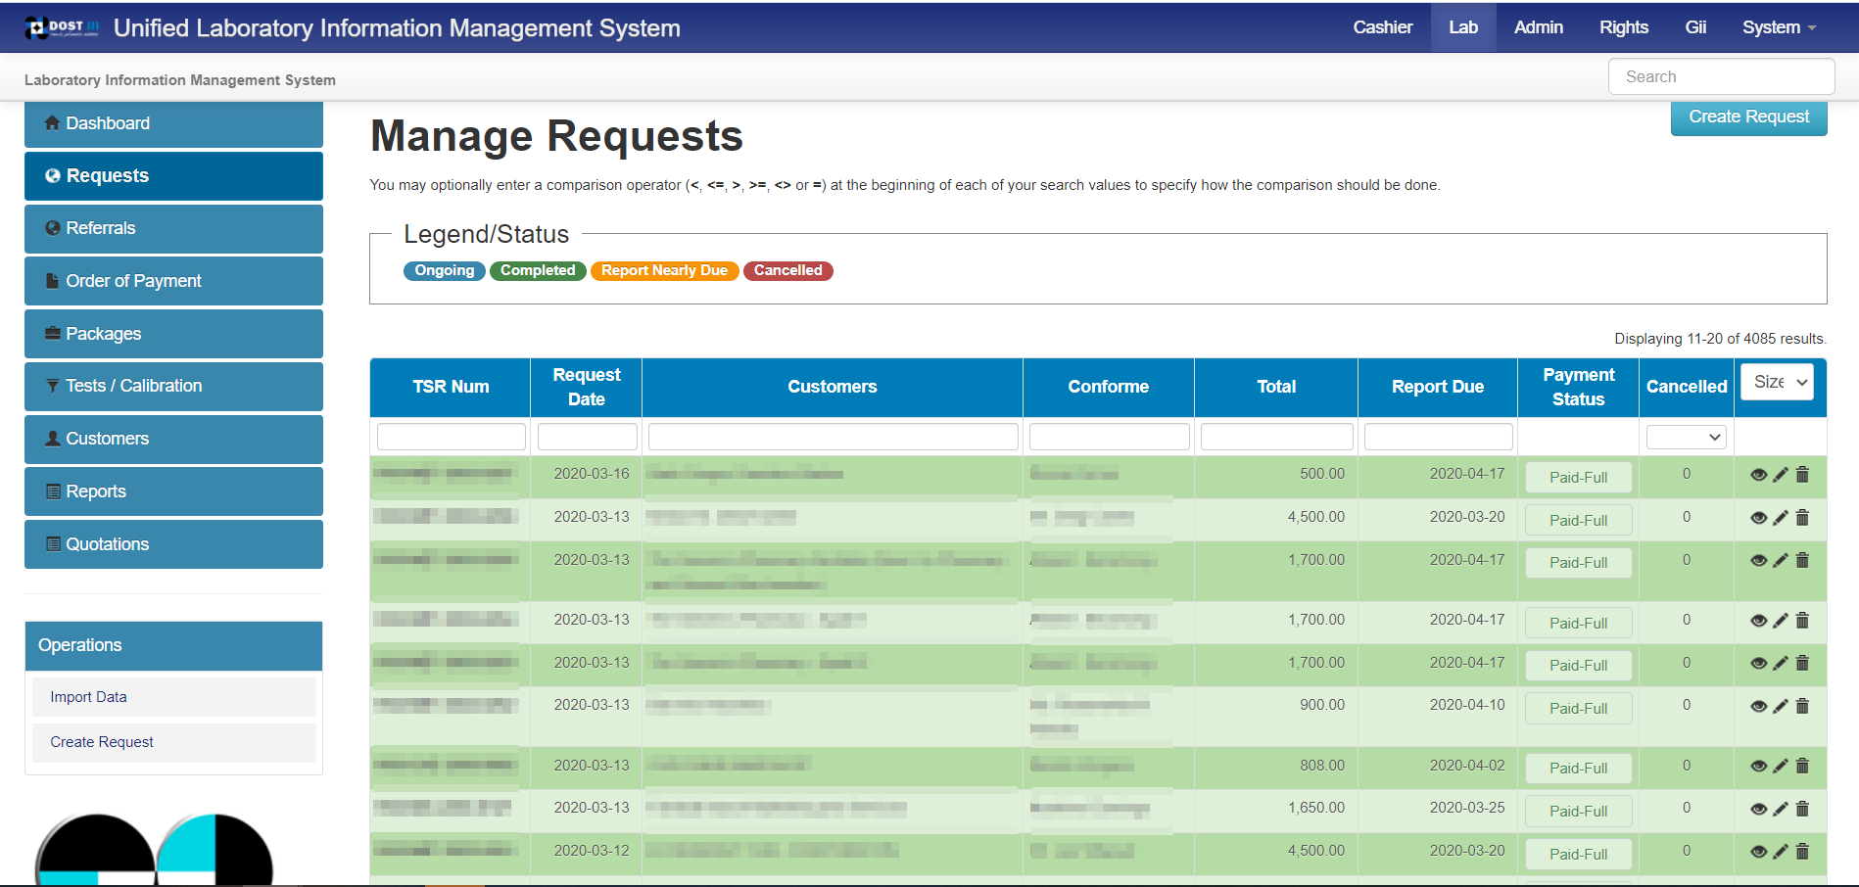
Task: Open the Size dropdown in the table header
Action: pos(1777,382)
